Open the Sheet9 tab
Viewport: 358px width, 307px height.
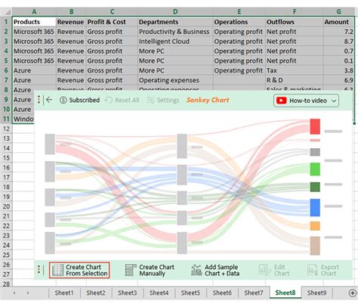pyautogui.click(x=316, y=293)
